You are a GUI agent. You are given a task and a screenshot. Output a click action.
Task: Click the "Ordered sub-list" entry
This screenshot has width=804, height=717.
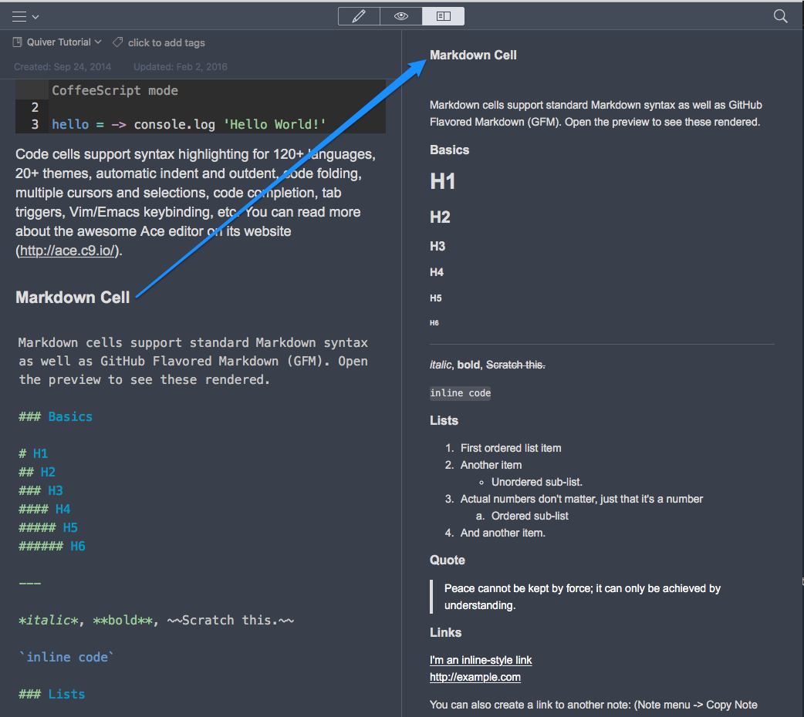pyautogui.click(x=529, y=516)
